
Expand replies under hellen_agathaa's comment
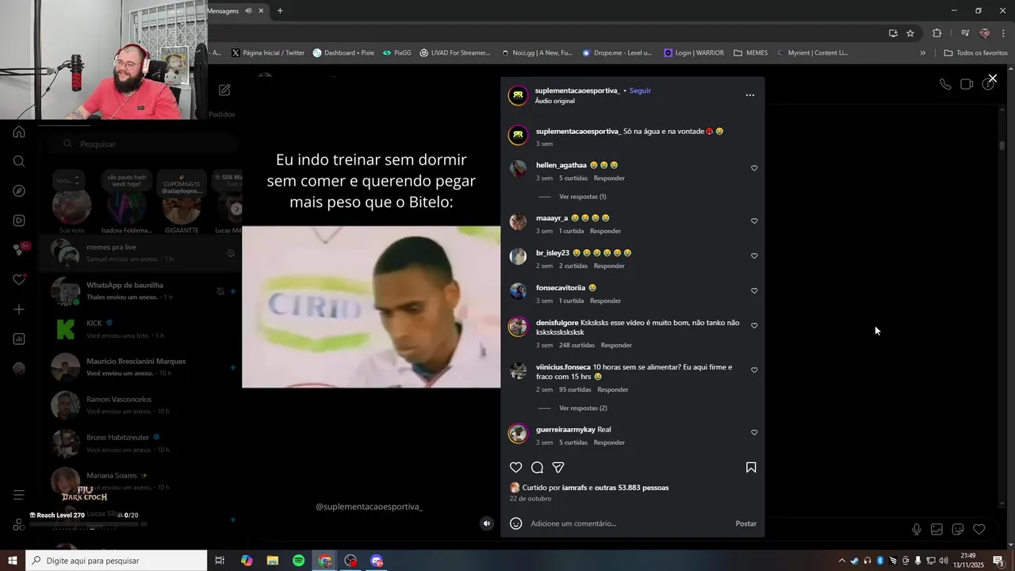(582, 197)
